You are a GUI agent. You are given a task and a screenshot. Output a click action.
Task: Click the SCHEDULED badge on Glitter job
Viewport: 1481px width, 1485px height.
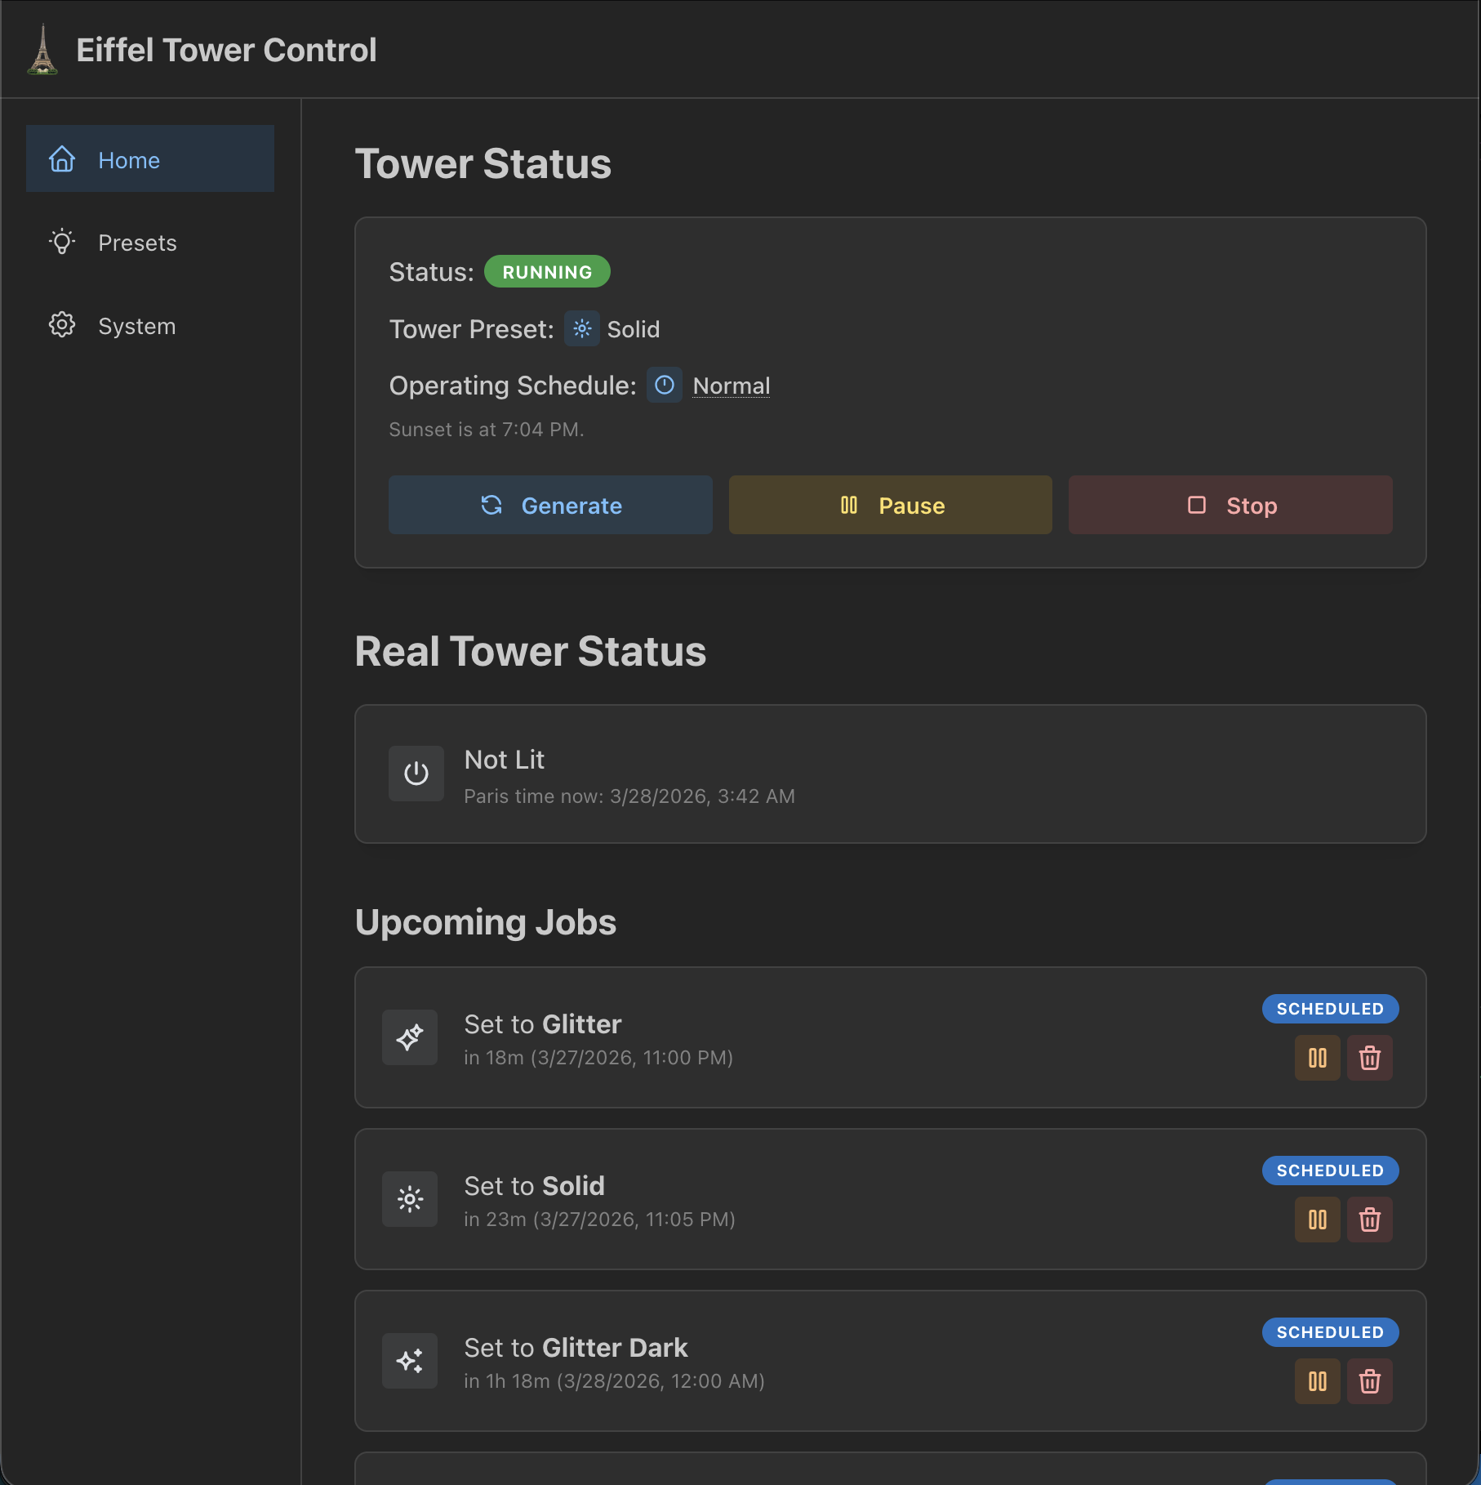point(1330,1008)
